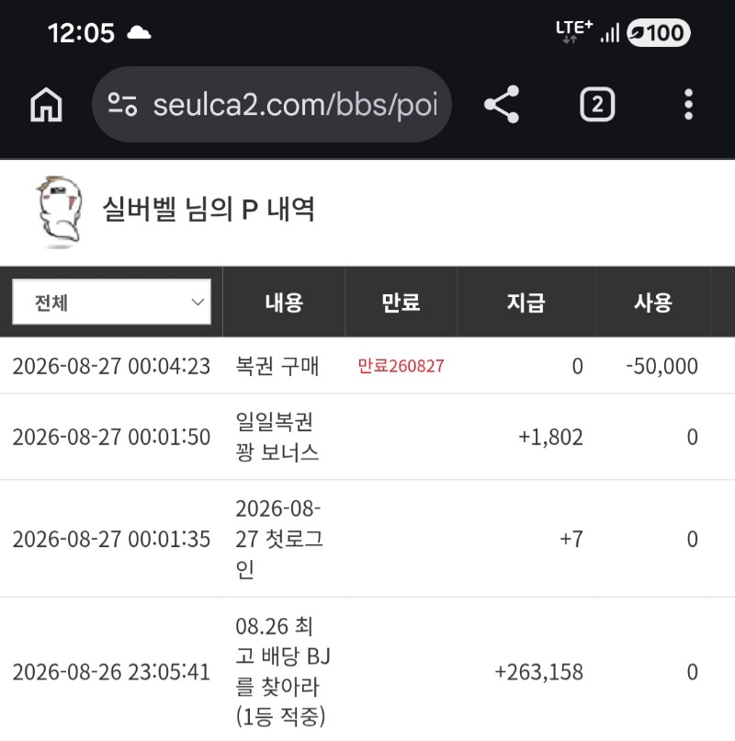Viewport: 735px width, 741px height.
Task: Open the tab switcher showing 2
Action: (597, 105)
